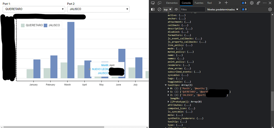The width and height of the screenshot is (274, 128).
Task: Switch to the Fuentes tab
Action: pyautogui.click(x=199, y=3)
